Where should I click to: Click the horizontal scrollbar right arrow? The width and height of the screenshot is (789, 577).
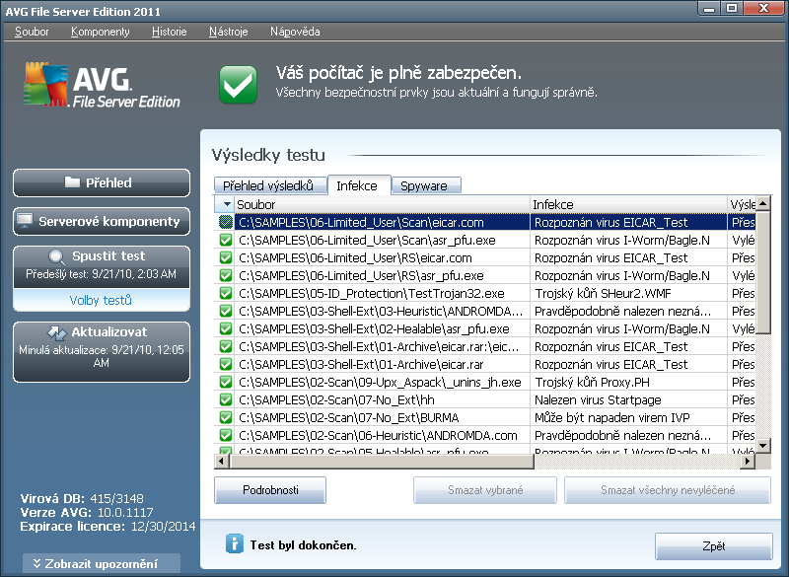coord(748,461)
